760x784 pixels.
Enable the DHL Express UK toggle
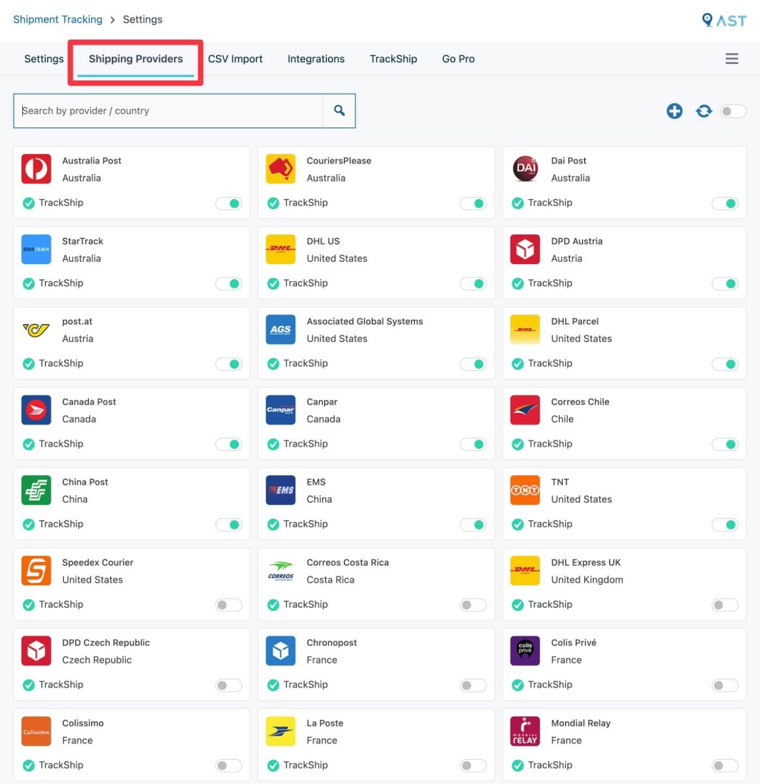pos(725,605)
